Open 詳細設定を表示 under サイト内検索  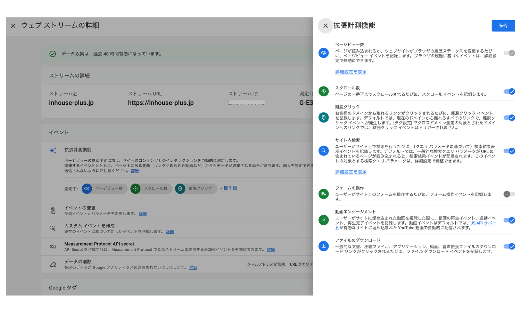pos(351,172)
